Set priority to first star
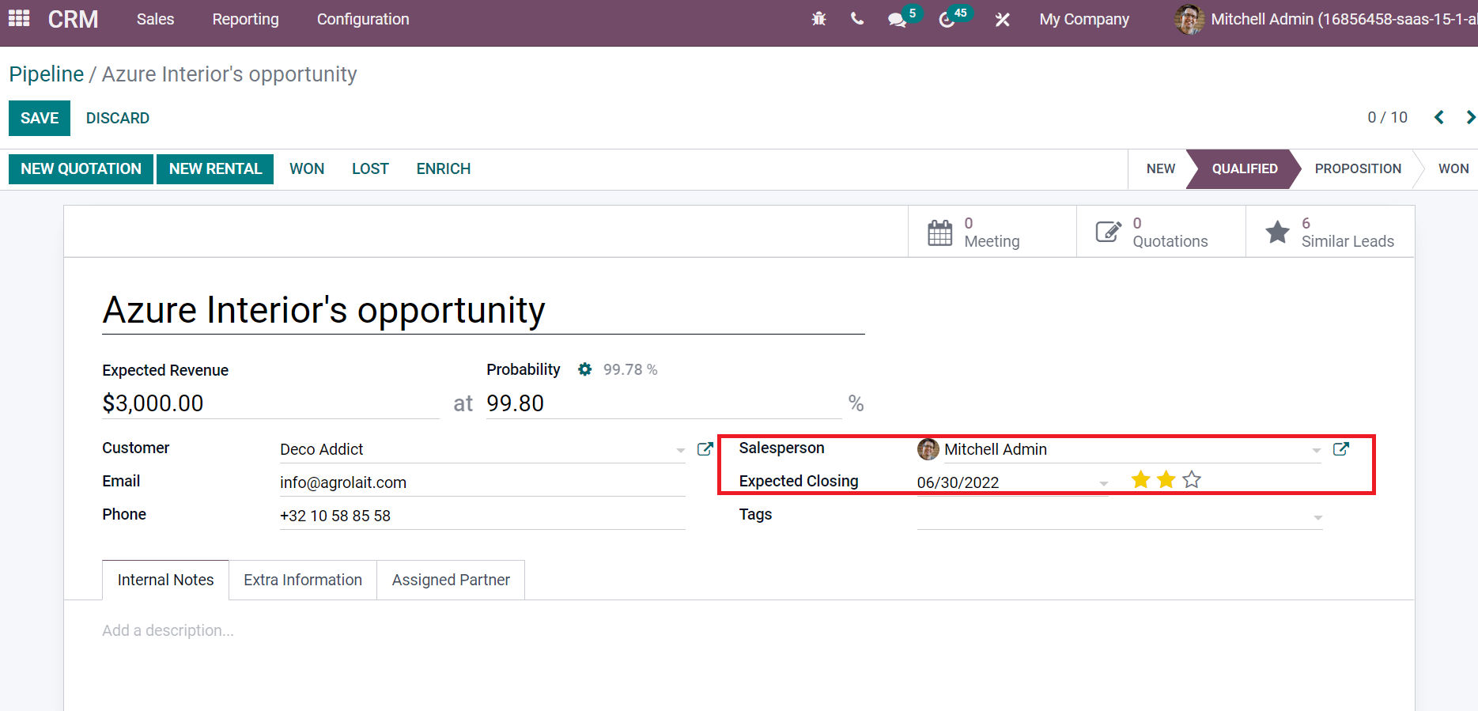 point(1140,479)
